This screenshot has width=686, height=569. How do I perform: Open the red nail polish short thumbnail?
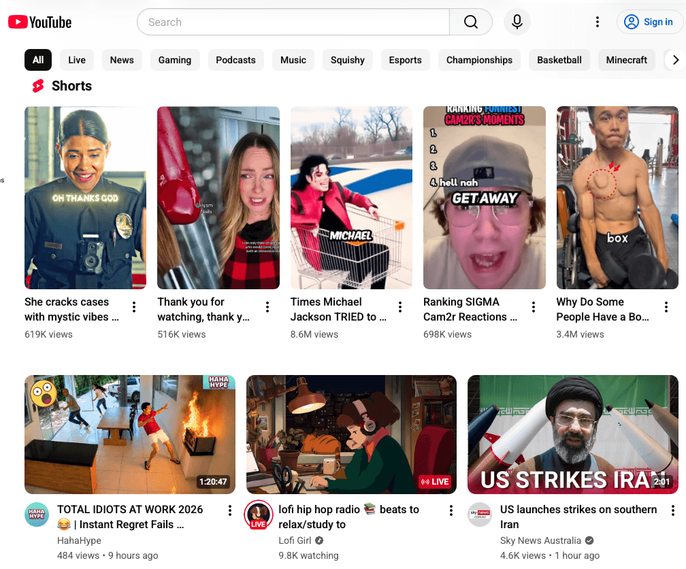218,197
